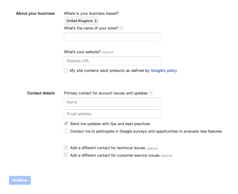Click the Website URL input field

point(113,61)
